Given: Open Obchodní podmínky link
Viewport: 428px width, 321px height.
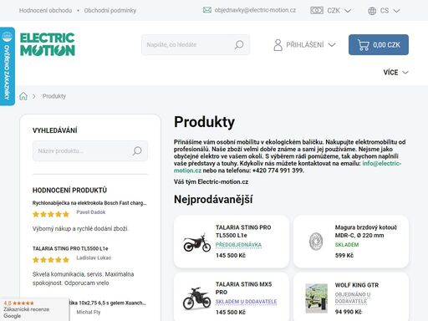Looking at the screenshot, I should tap(110, 11).
